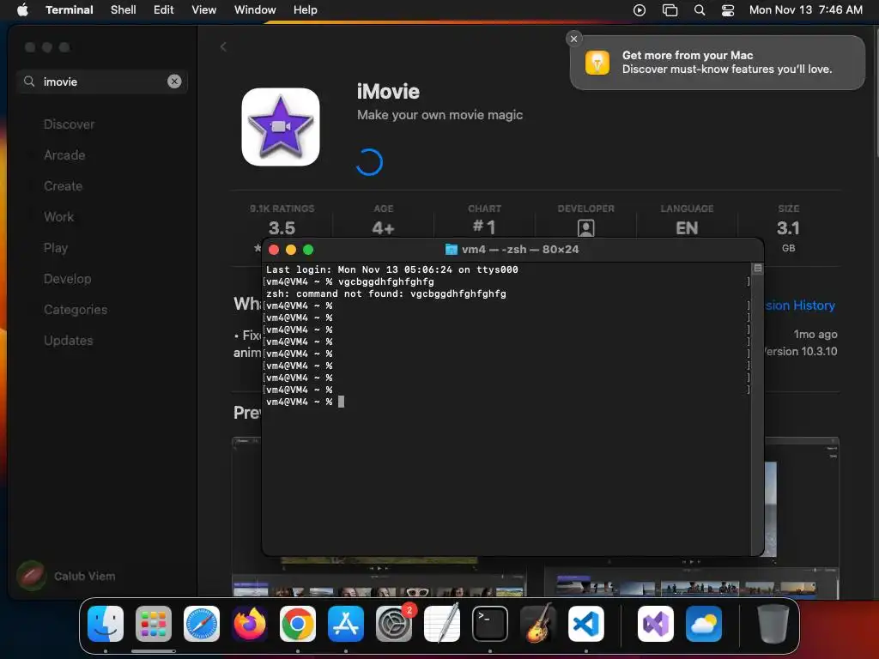The height and width of the screenshot is (659, 879).
Task: Open the Apple menu
Action: click(22, 9)
